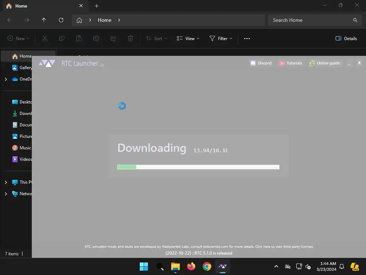Screen dimensions: 366x275
Task: Select Gallery in the navigation pane
Action: [22, 68]
